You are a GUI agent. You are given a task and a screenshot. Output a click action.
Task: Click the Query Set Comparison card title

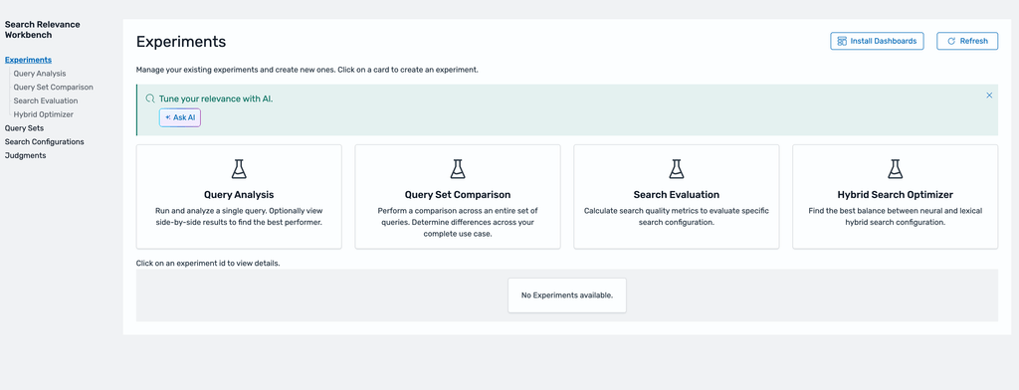[458, 194]
